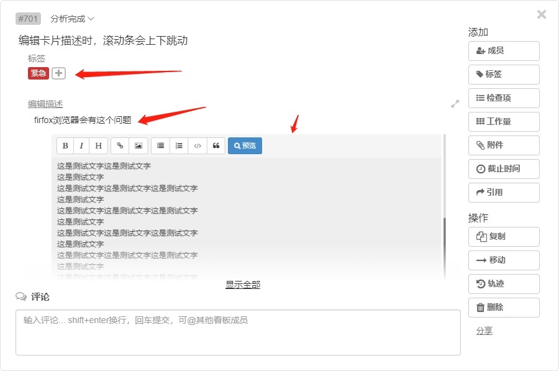Open 成员 to add a member
Viewport: 559px width, 371px height.
tap(503, 51)
